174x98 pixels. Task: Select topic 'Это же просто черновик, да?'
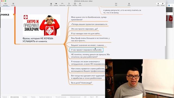click(x=84, y=29)
